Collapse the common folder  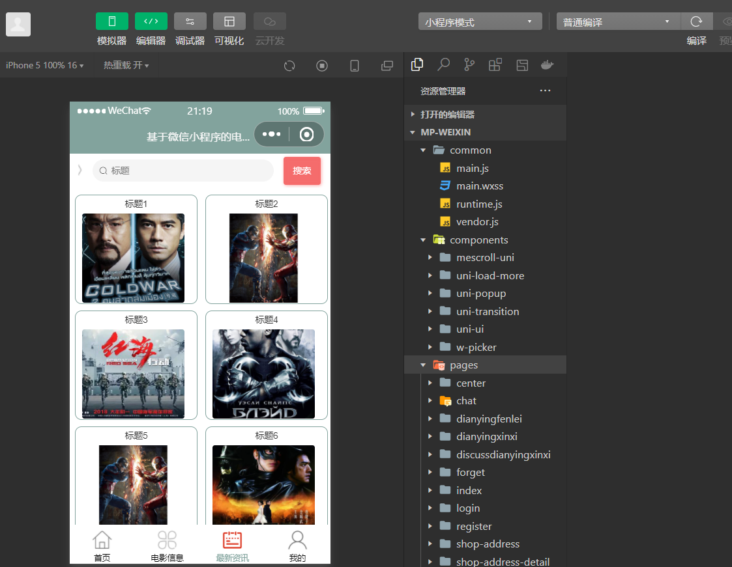point(486,150)
